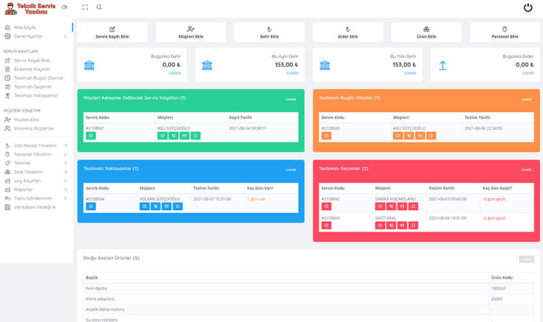Log out with the power icon

pyautogui.click(x=528, y=7)
